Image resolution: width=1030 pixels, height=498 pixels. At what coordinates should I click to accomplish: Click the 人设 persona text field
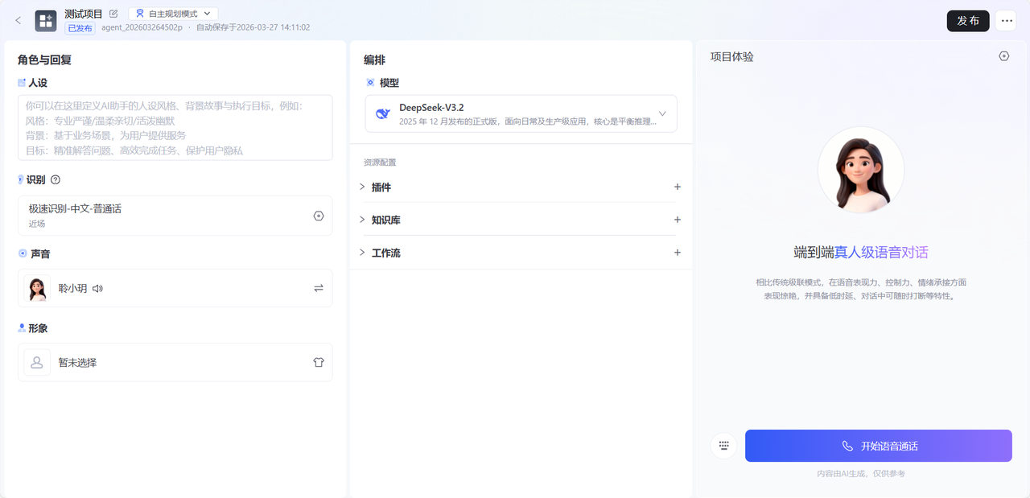(175, 128)
